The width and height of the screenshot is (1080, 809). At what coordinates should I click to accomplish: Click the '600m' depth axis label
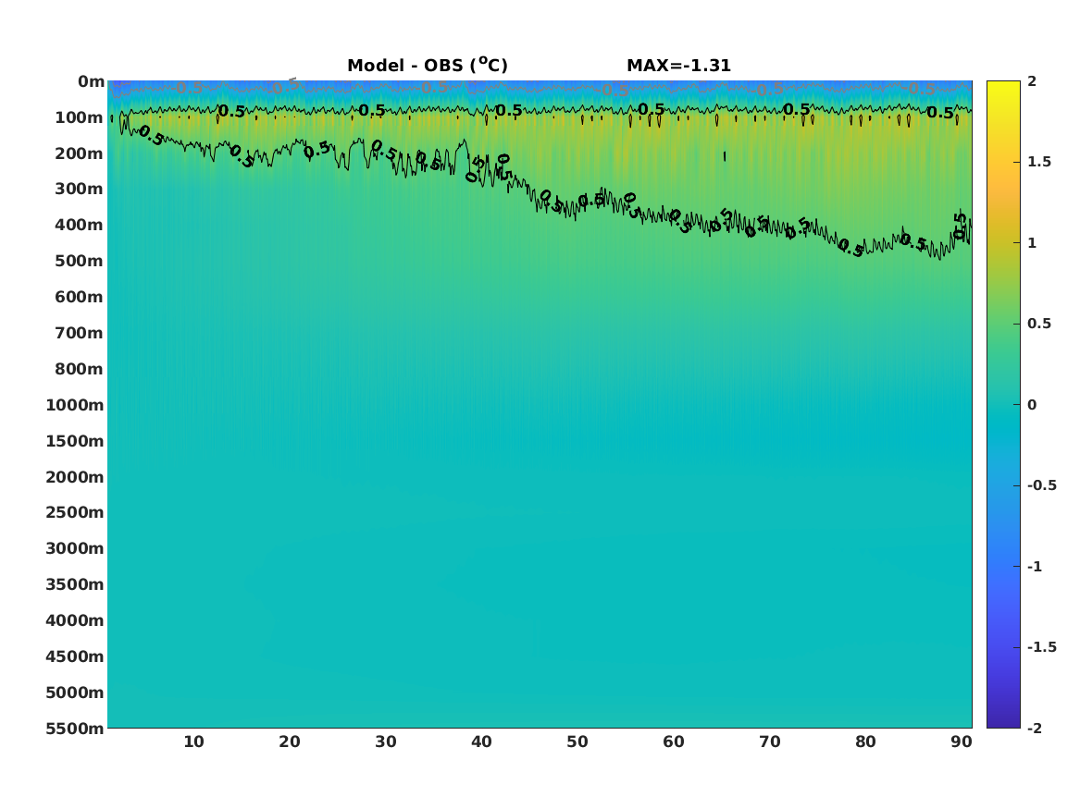pos(80,297)
